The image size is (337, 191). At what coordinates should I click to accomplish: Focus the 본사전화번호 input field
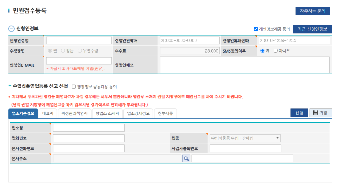point(88,148)
